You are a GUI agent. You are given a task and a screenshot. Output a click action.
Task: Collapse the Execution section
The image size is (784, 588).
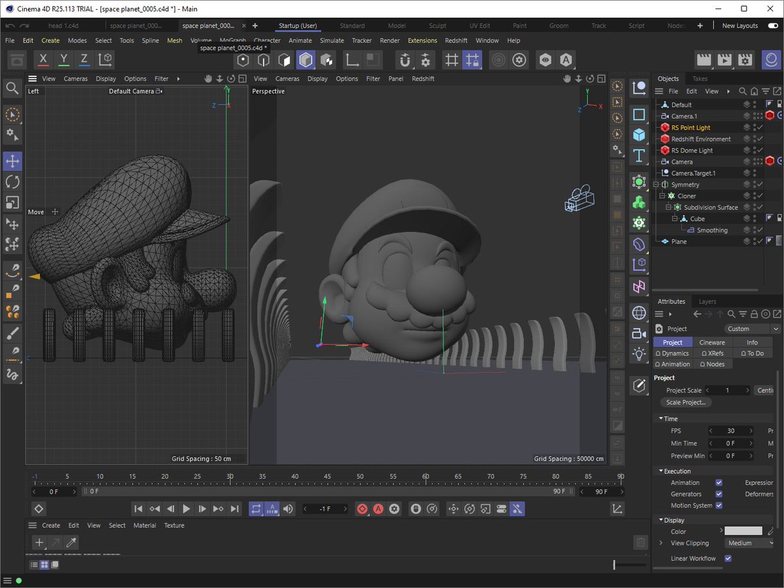[661, 471]
